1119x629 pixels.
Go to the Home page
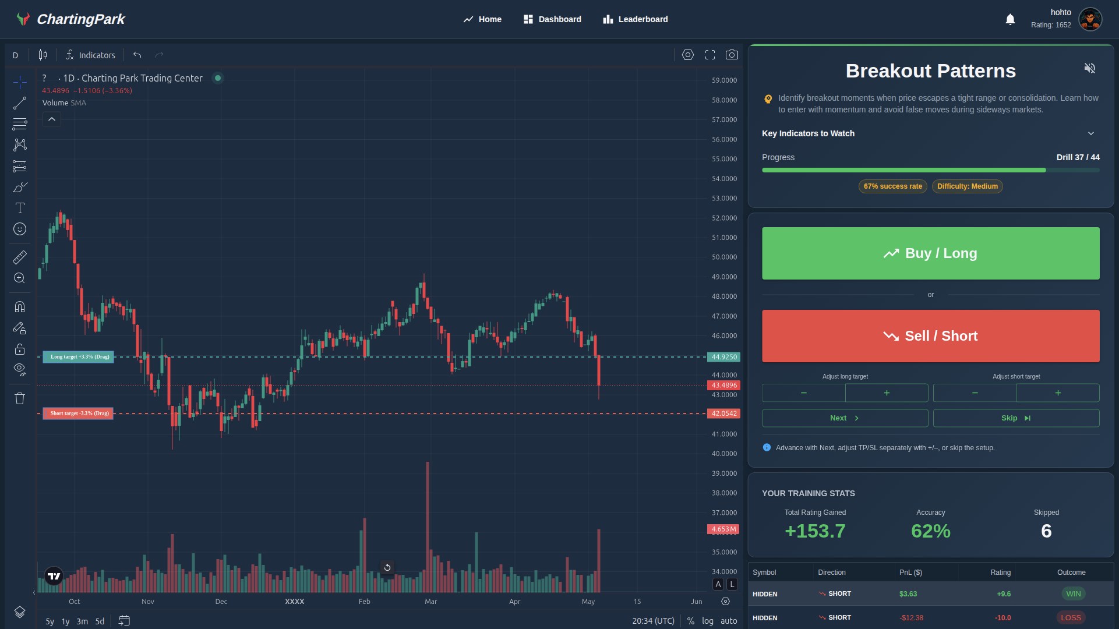click(x=482, y=19)
